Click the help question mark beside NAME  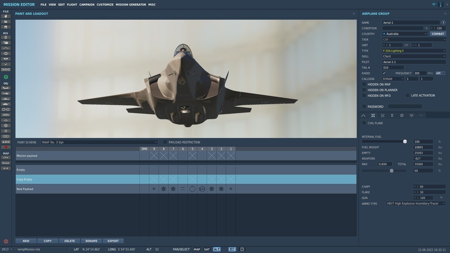click(x=443, y=23)
